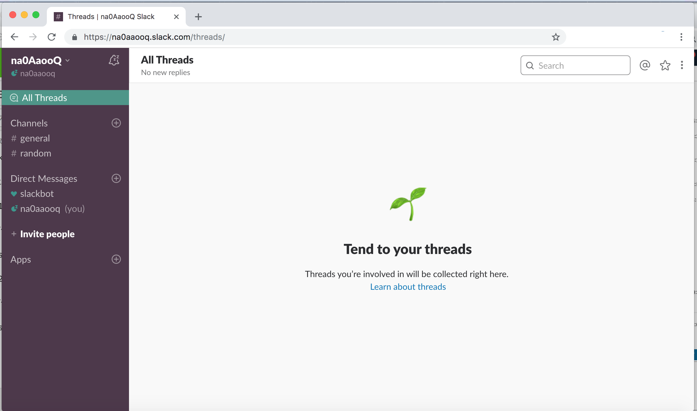Show mentions and reactions via @ icon
This screenshot has width=697, height=411.
645,65
